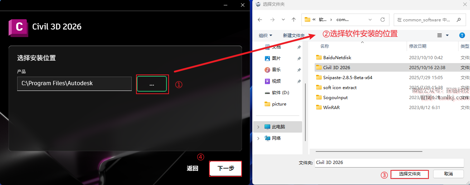The image size is (470, 185).
Task: Click the pin icon next to 音乐
Action: [299, 70]
